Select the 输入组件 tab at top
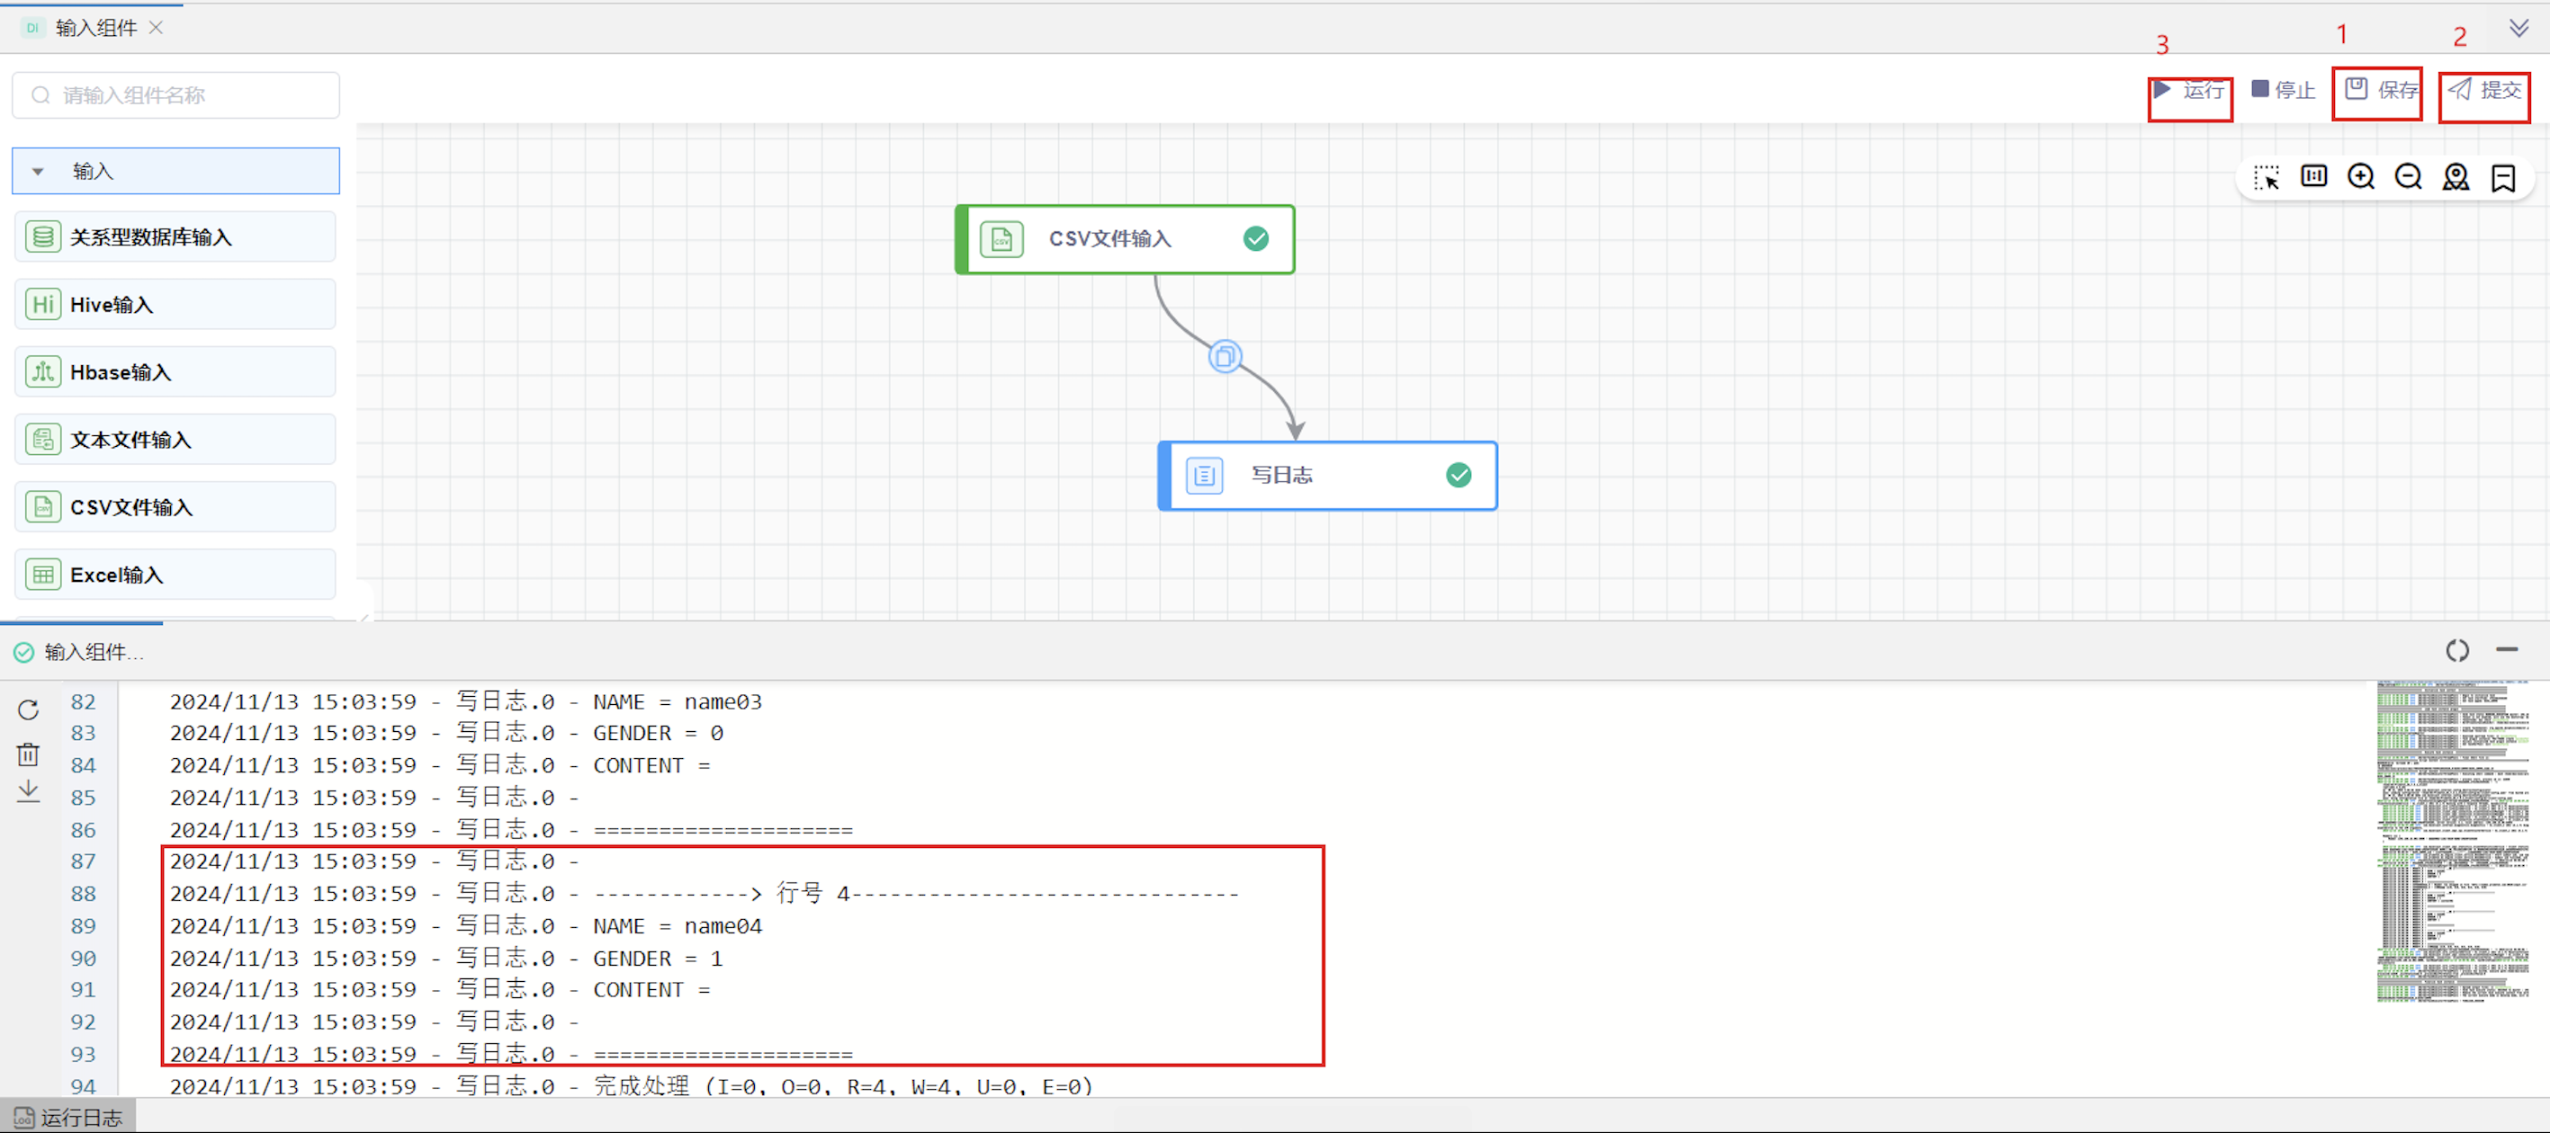Image resolution: width=2550 pixels, height=1133 pixels. tap(95, 28)
